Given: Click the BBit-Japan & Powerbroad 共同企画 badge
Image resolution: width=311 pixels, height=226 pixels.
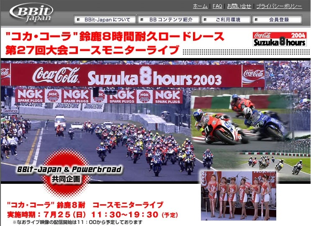Looking at the screenshot, I should [x=69, y=173].
